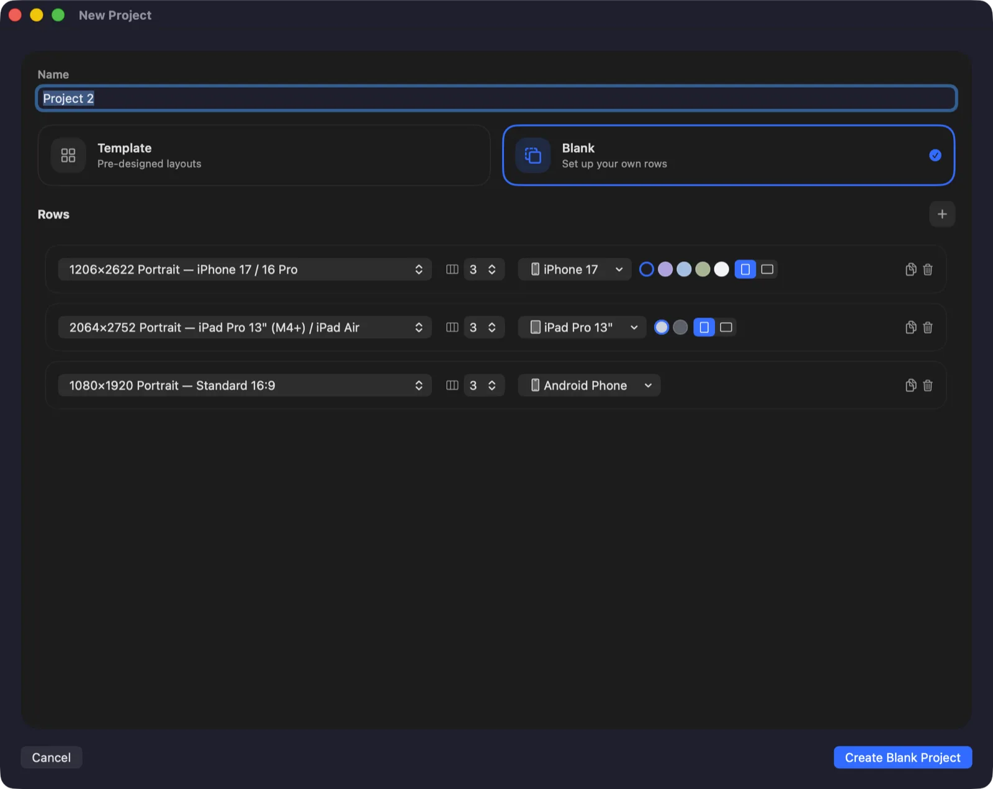Click the Blank project icon
Viewport: 993px width, 789px height.
tap(533, 155)
